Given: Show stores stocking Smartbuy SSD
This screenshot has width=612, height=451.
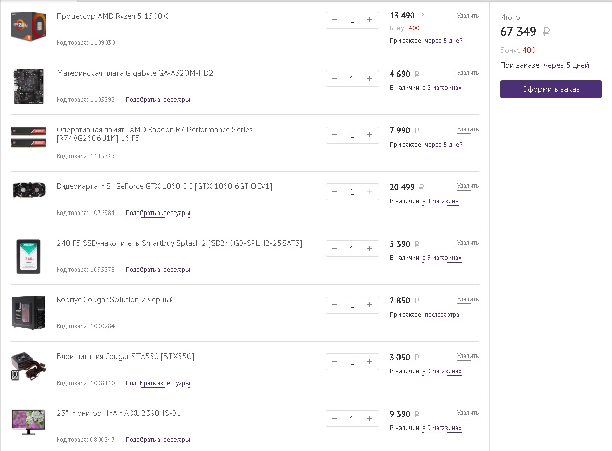Looking at the screenshot, I should pyautogui.click(x=442, y=258).
